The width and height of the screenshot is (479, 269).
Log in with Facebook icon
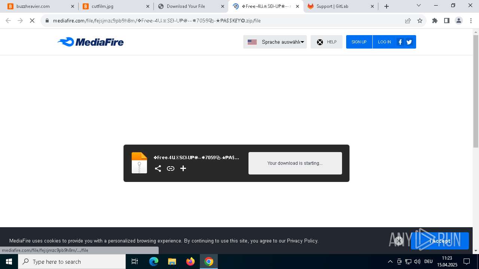pyautogui.click(x=400, y=42)
